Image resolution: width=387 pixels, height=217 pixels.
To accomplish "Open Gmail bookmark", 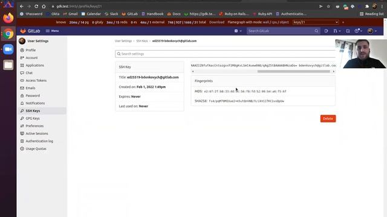I will (70, 14).
